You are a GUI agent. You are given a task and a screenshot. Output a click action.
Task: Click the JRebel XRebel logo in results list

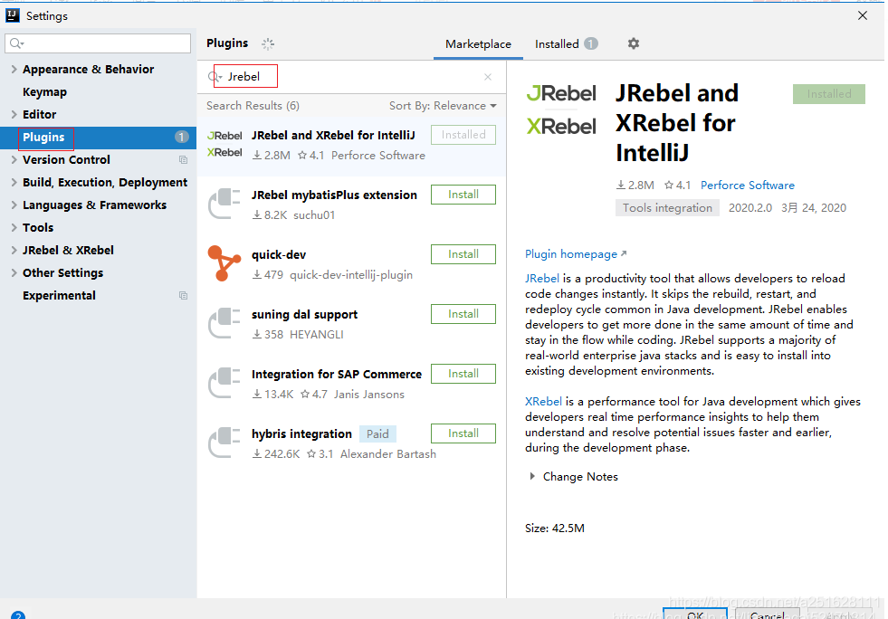(224, 145)
